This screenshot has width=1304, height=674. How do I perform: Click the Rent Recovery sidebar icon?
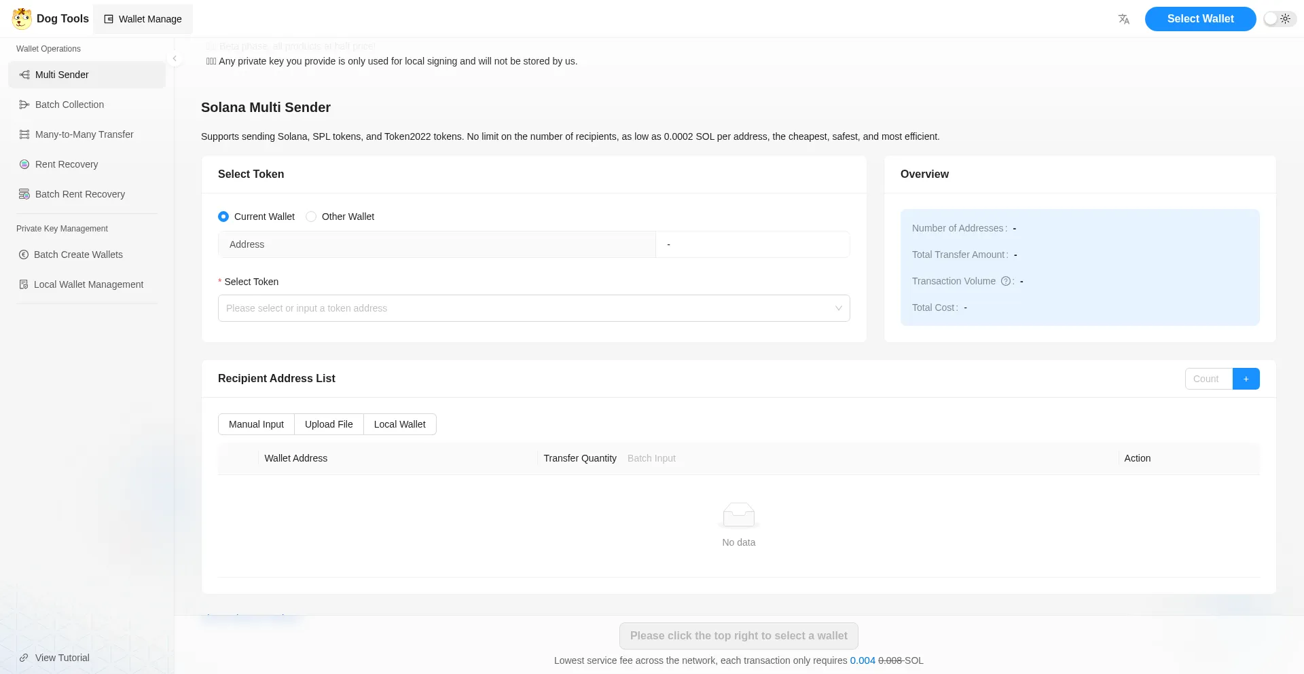click(24, 164)
